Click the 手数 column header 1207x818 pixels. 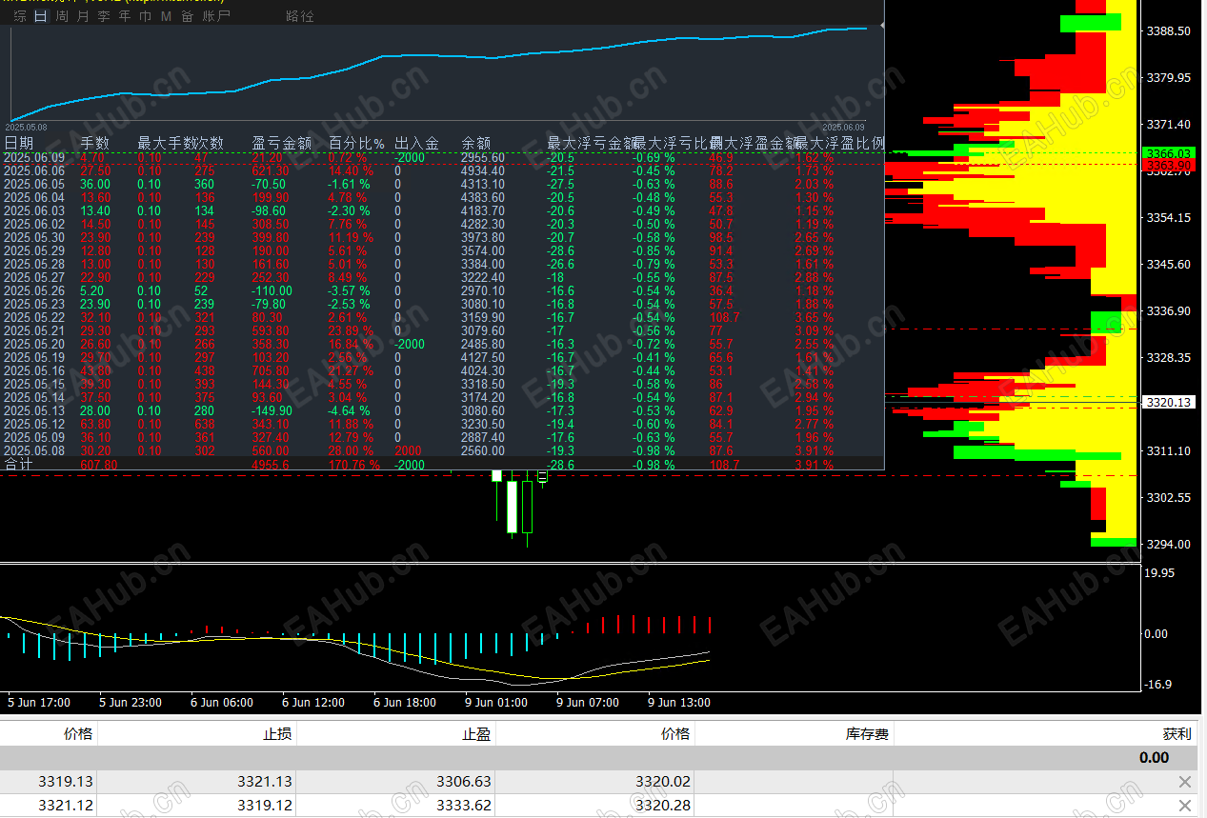click(95, 143)
